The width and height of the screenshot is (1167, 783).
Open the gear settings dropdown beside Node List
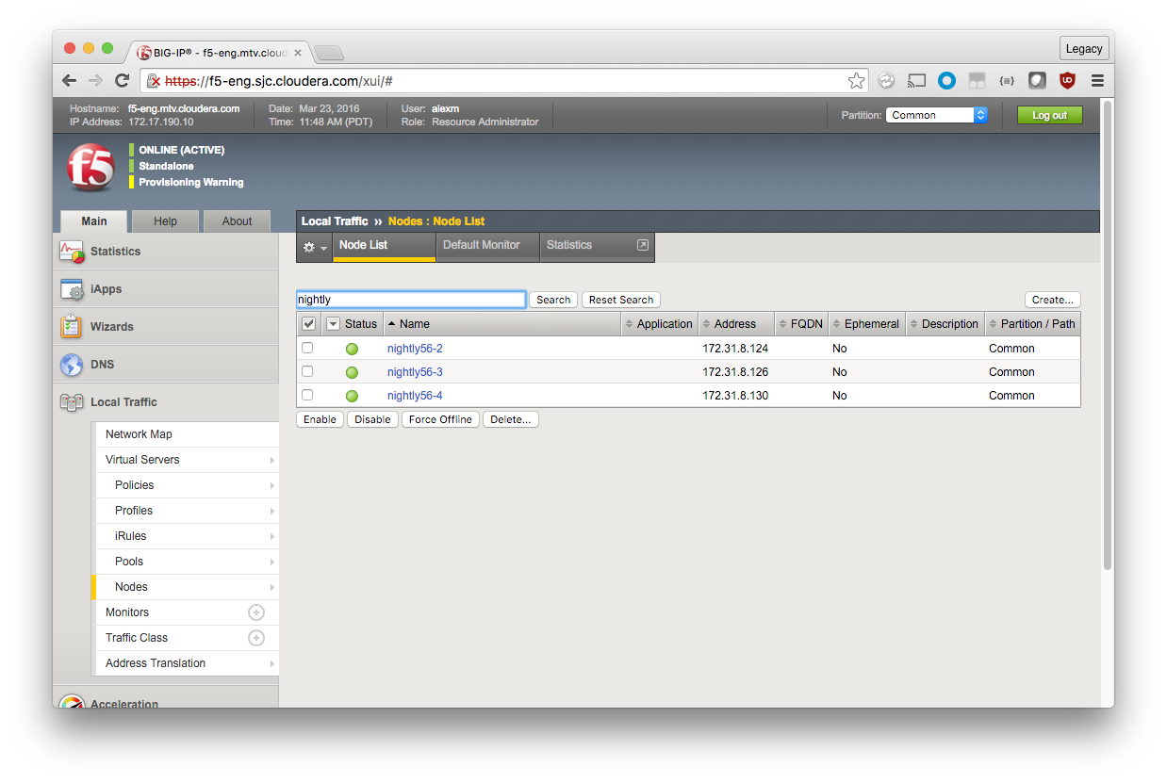tap(314, 247)
